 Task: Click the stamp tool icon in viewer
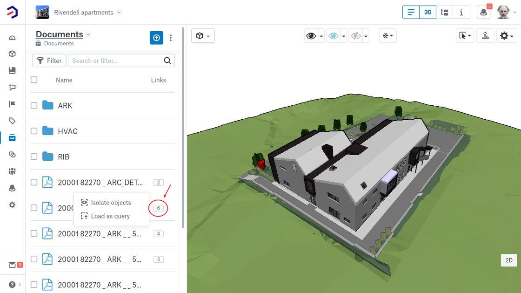pos(485,36)
